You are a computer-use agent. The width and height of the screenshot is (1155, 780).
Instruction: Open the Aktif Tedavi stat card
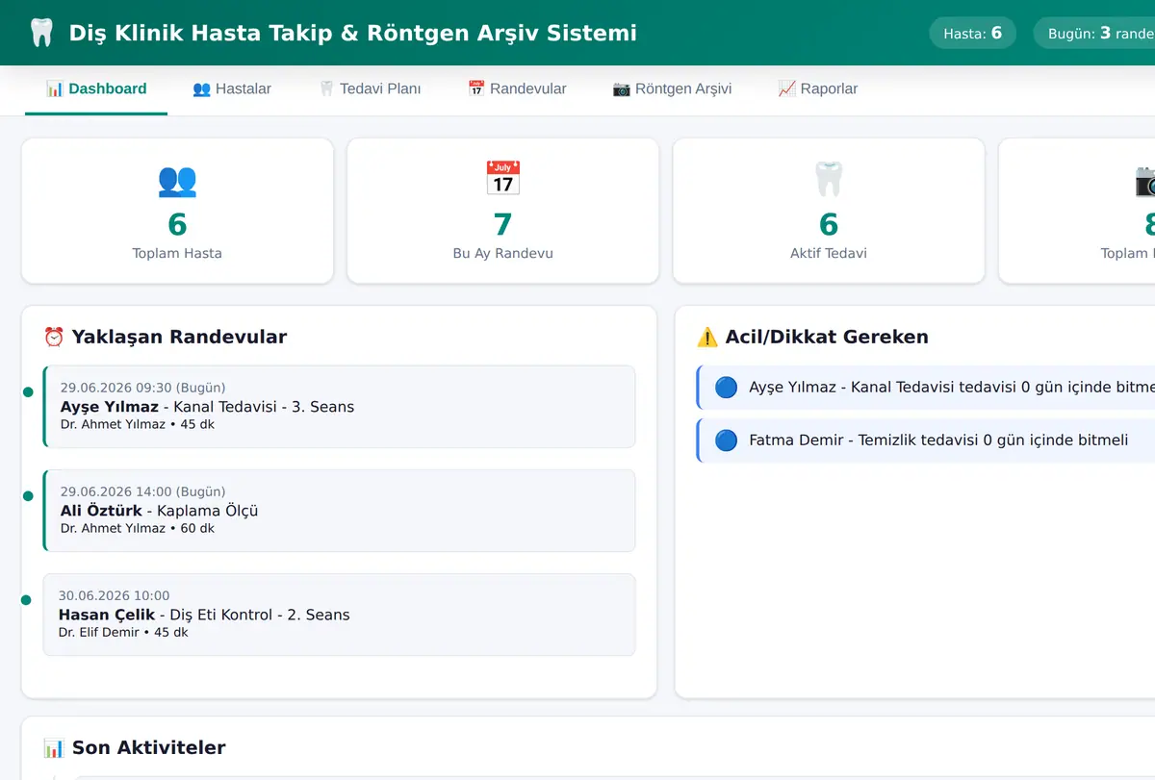(829, 211)
